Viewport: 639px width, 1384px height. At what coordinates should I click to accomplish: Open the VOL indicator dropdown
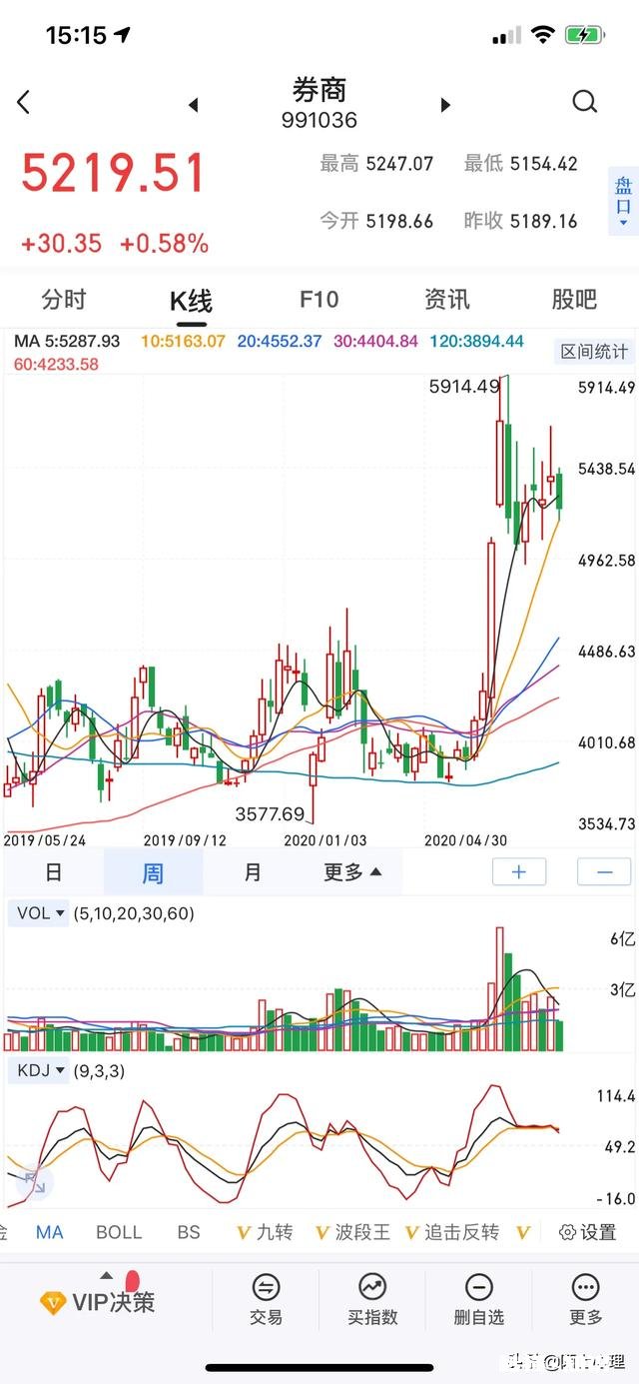[38, 912]
